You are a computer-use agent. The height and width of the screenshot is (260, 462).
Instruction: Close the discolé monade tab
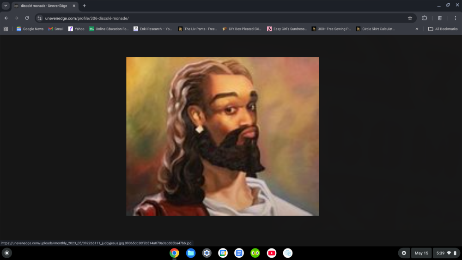pos(74,6)
